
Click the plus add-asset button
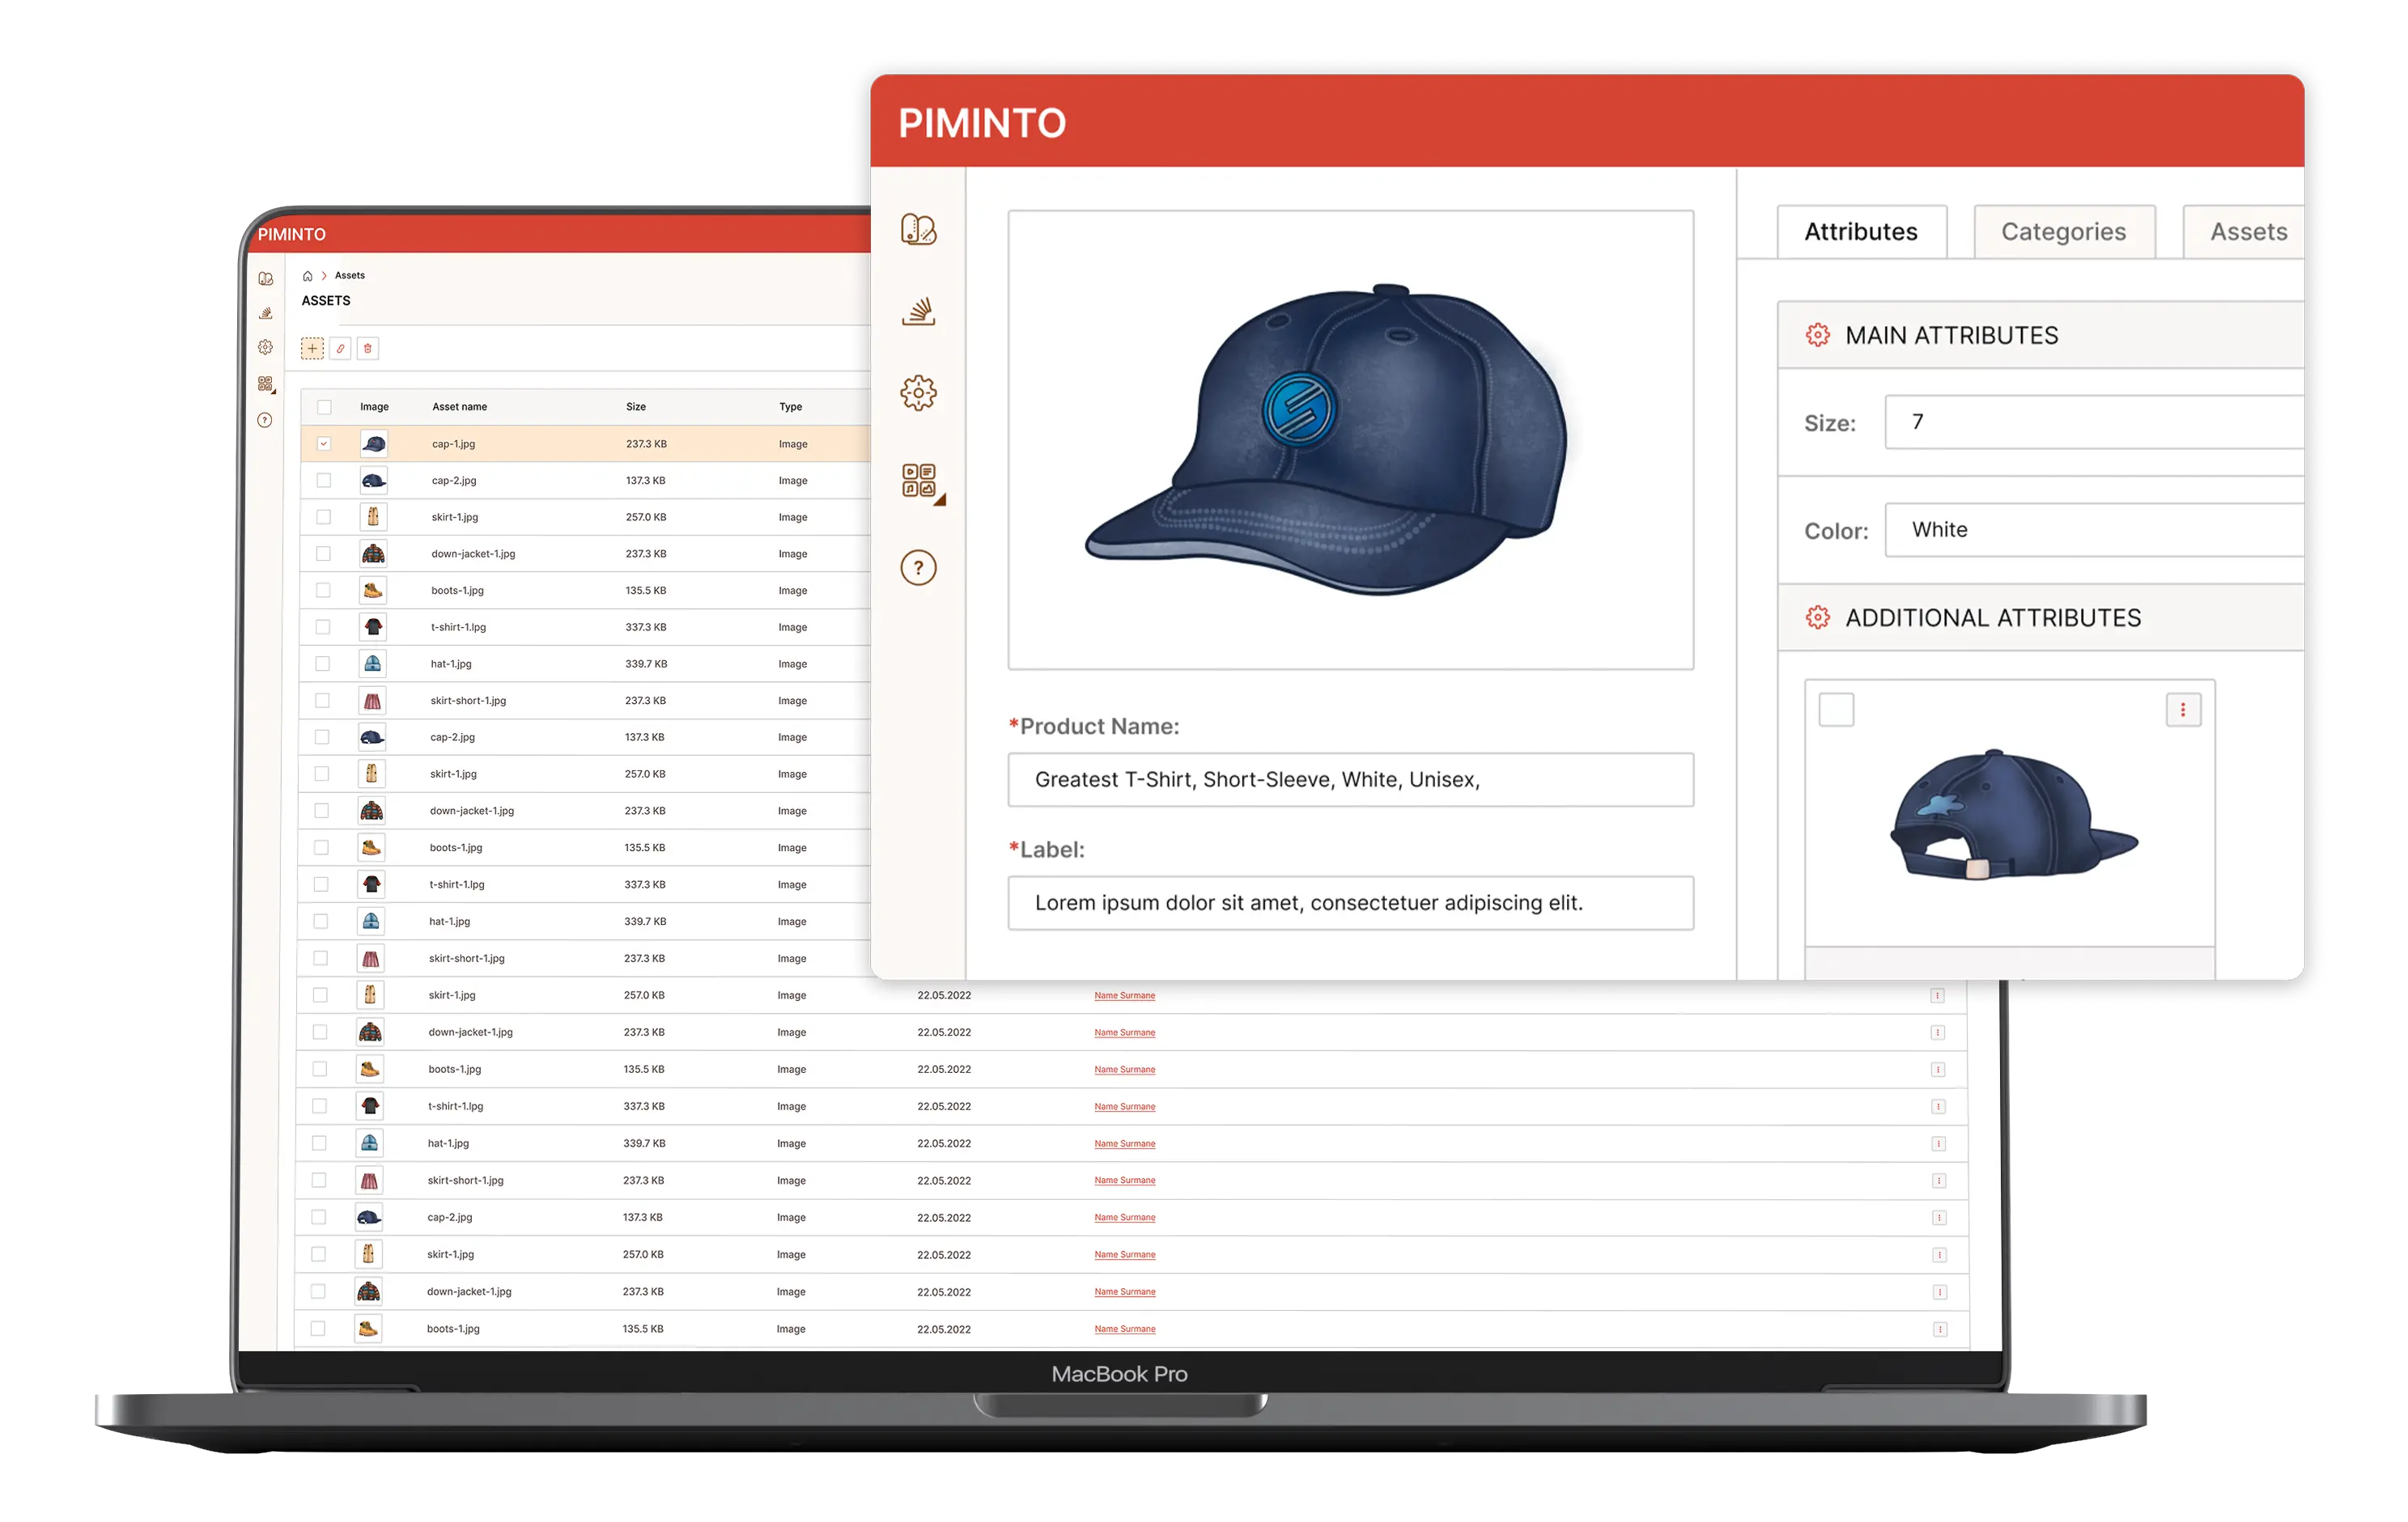[x=312, y=349]
